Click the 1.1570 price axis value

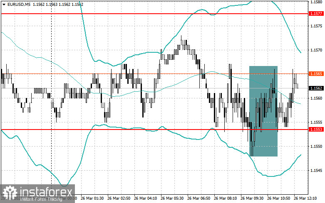[316, 50]
